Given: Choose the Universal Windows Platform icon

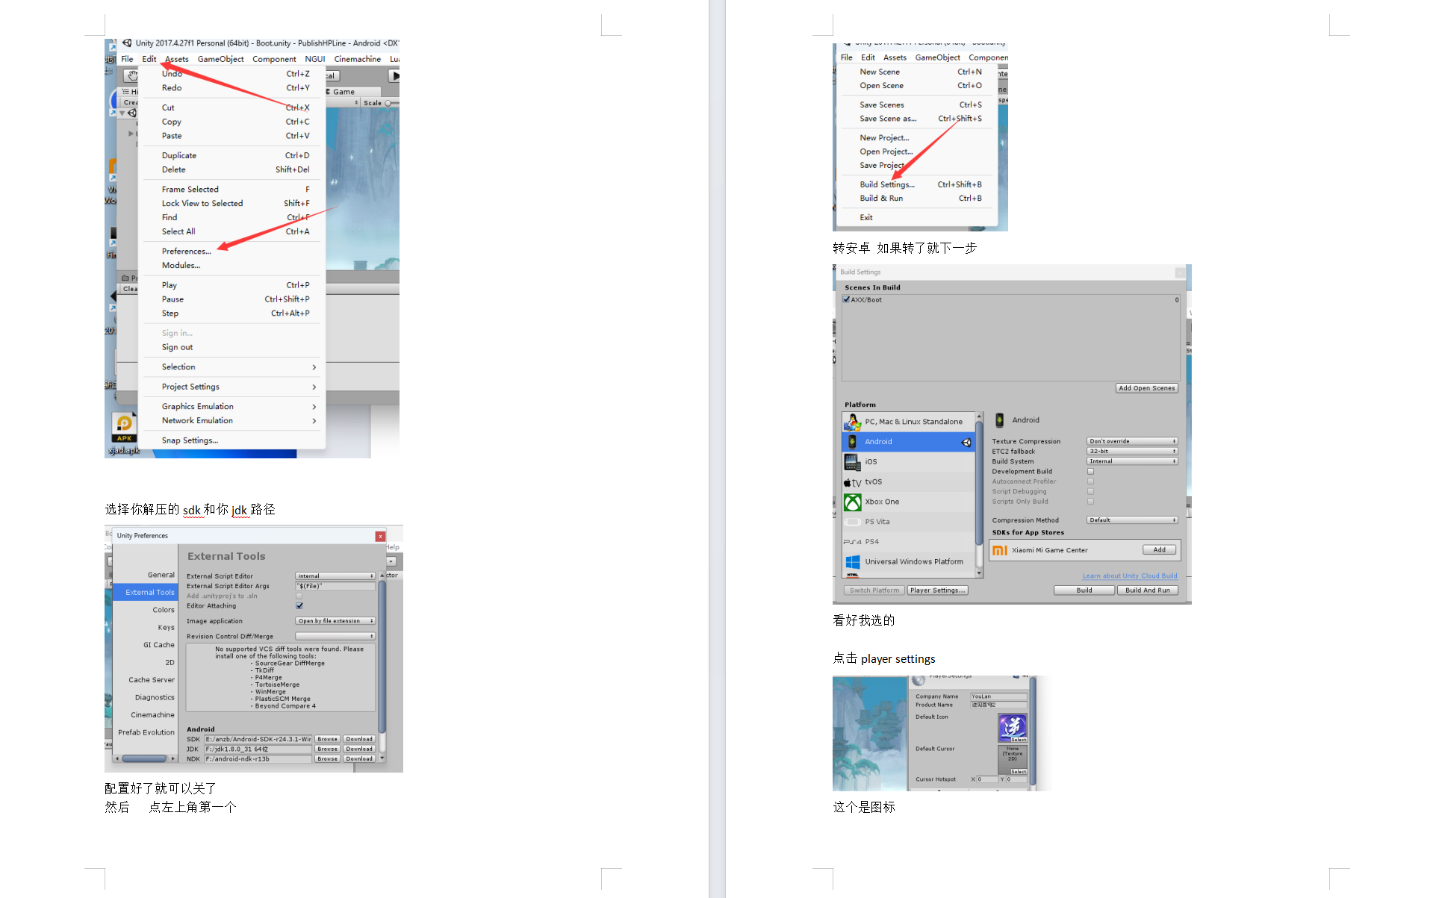Looking at the screenshot, I should [x=852, y=562].
